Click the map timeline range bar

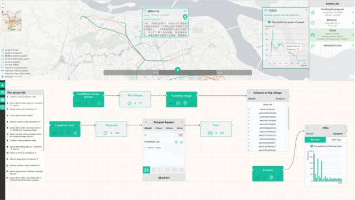point(177,73)
